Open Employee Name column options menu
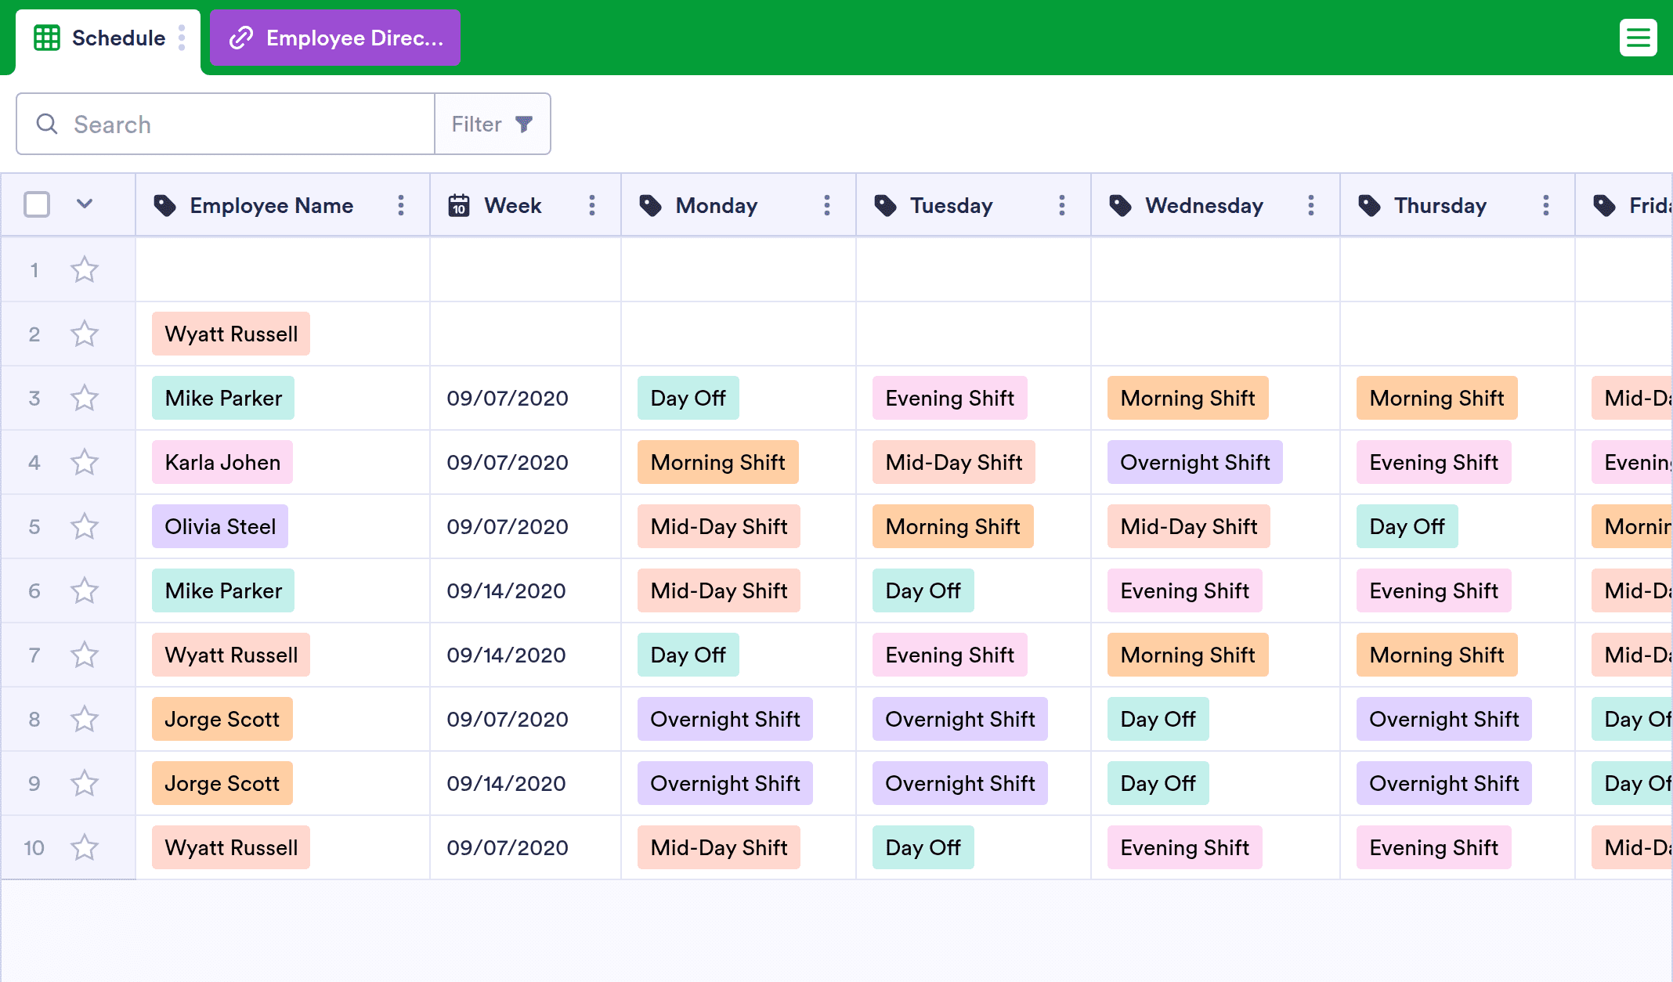The image size is (1673, 982). [x=401, y=205]
